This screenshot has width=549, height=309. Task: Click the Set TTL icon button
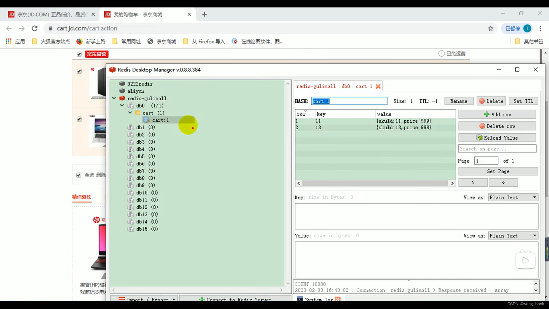point(523,101)
